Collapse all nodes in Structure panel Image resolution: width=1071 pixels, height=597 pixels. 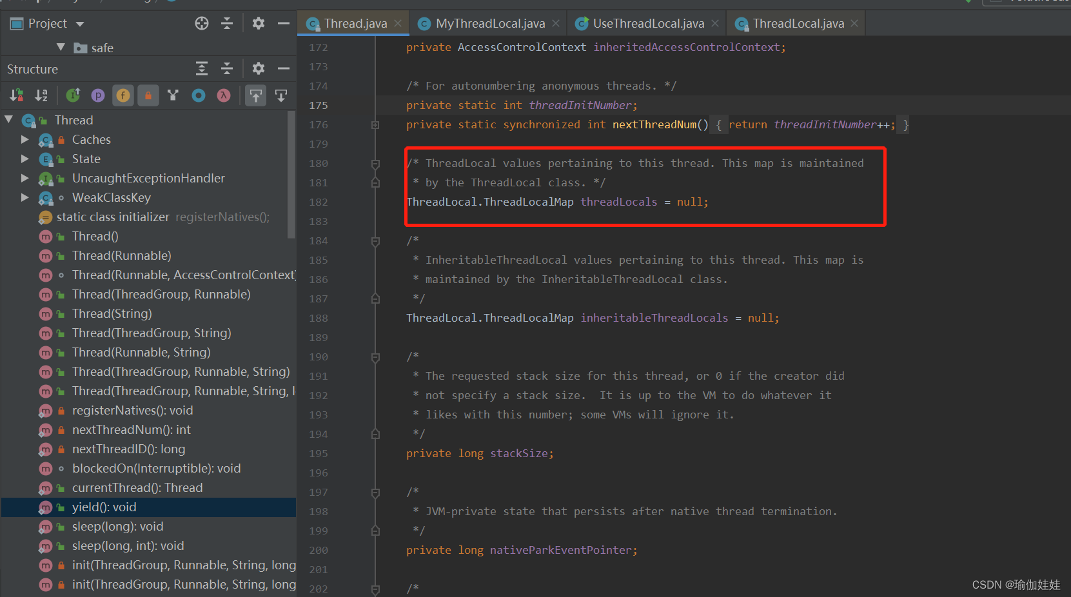click(x=226, y=68)
